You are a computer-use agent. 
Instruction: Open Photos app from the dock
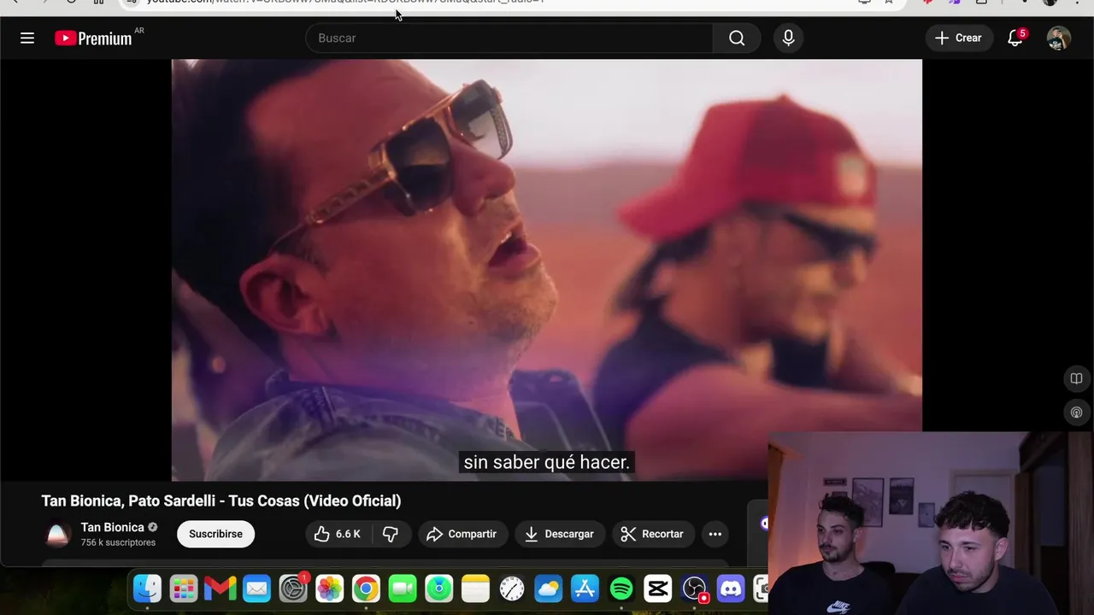point(329,589)
